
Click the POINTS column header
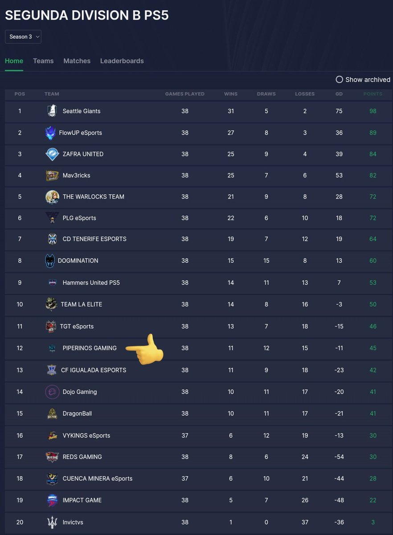click(x=373, y=94)
